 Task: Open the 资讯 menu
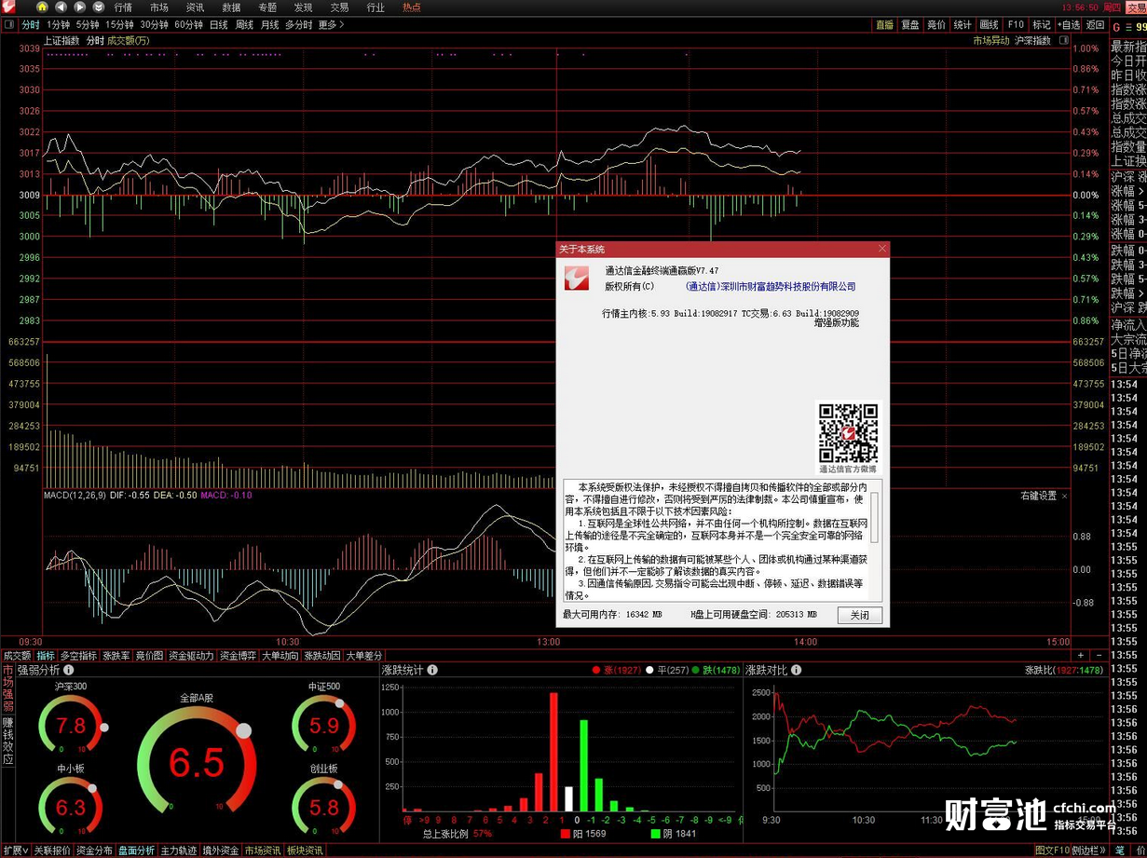pos(195,7)
